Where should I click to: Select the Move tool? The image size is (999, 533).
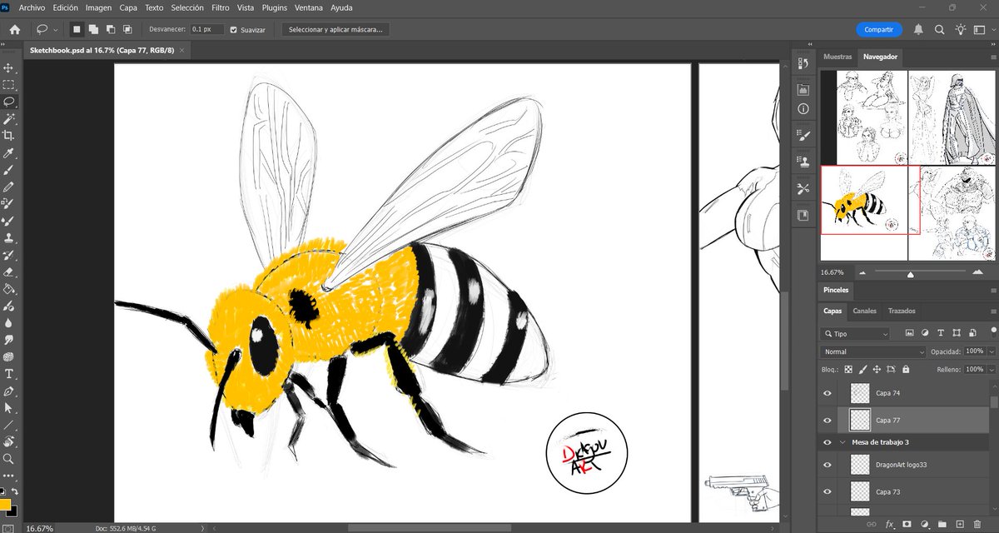coord(8,67)
